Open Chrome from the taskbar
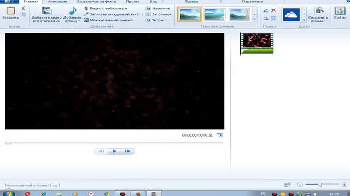The image size is (350, 196). pyautogui.click(x=107, y=194)
